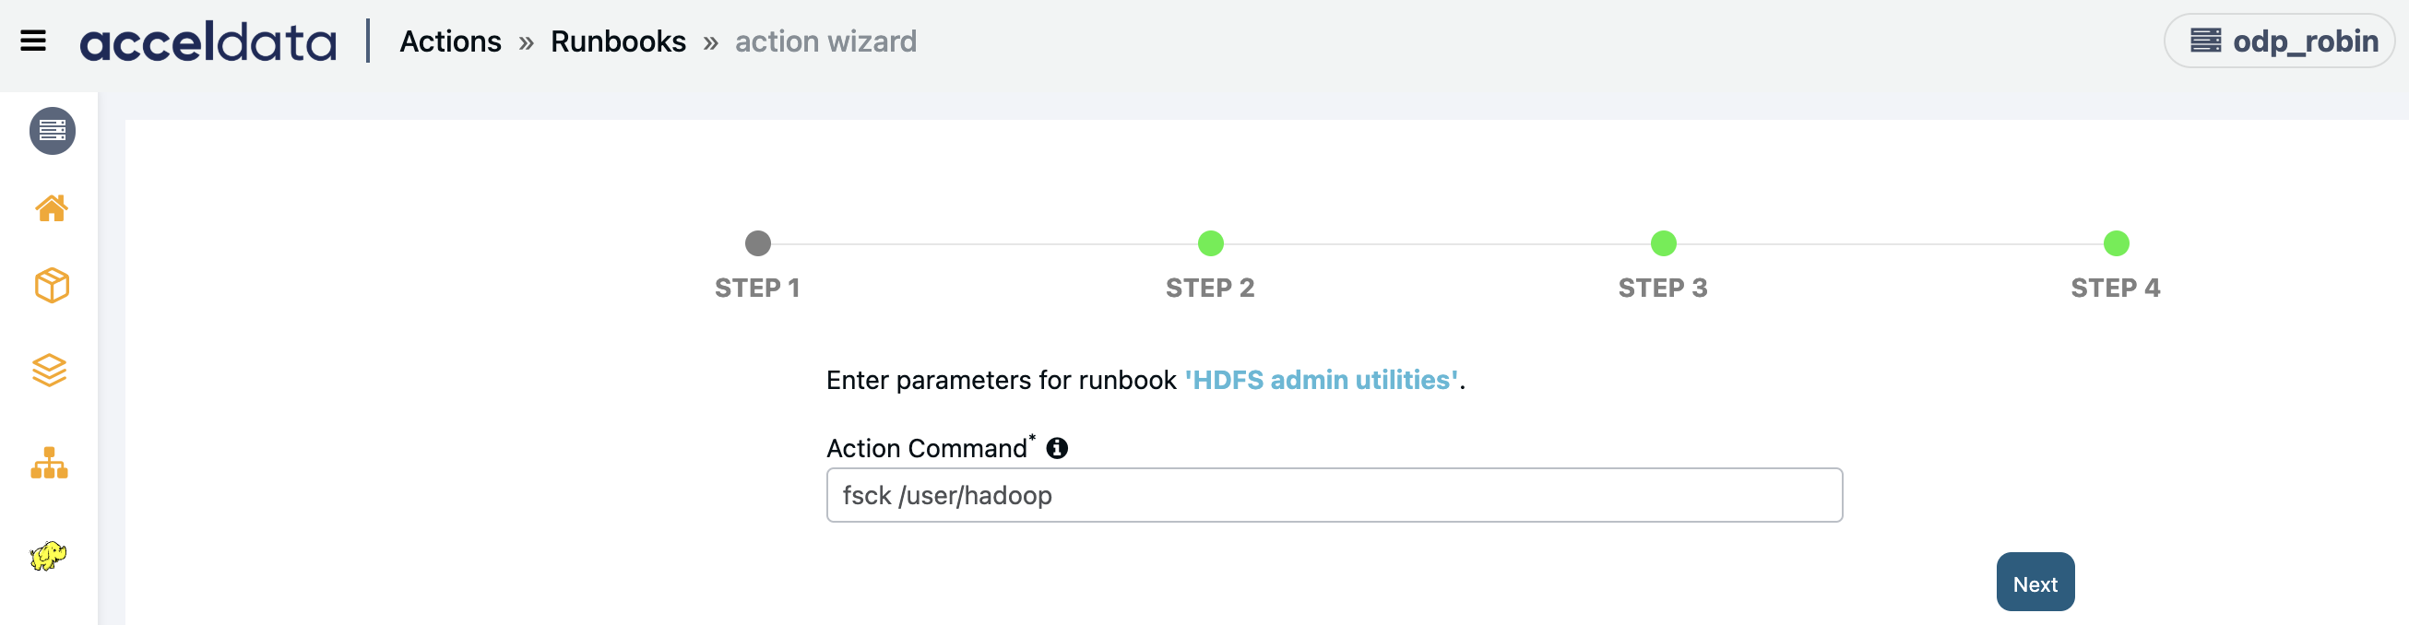Focus the Action Command input field
This screenshot has height=625, width=2409.
(x=1335, y=495)
